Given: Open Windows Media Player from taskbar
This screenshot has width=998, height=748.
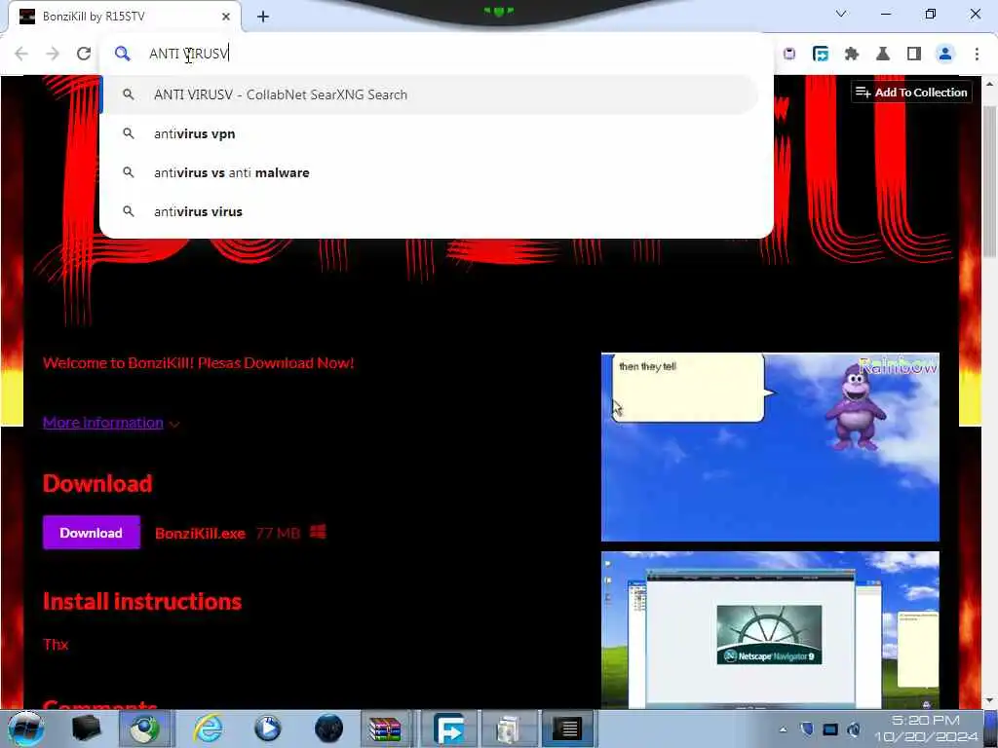Looking at the screenshot, I should coord(267,729).
